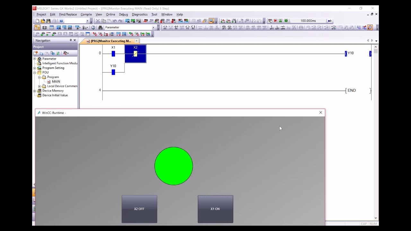The image size is (411, 231).
Task: Toggle the X1 contact in ladder
Action: click(x=113, y=54)
